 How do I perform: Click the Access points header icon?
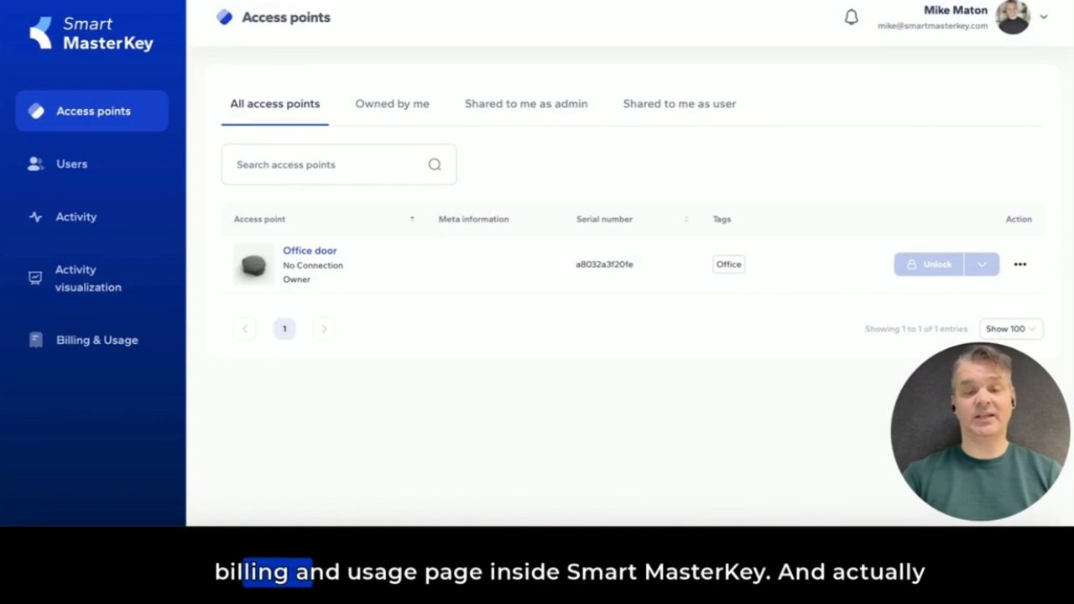tap(224, 17)
